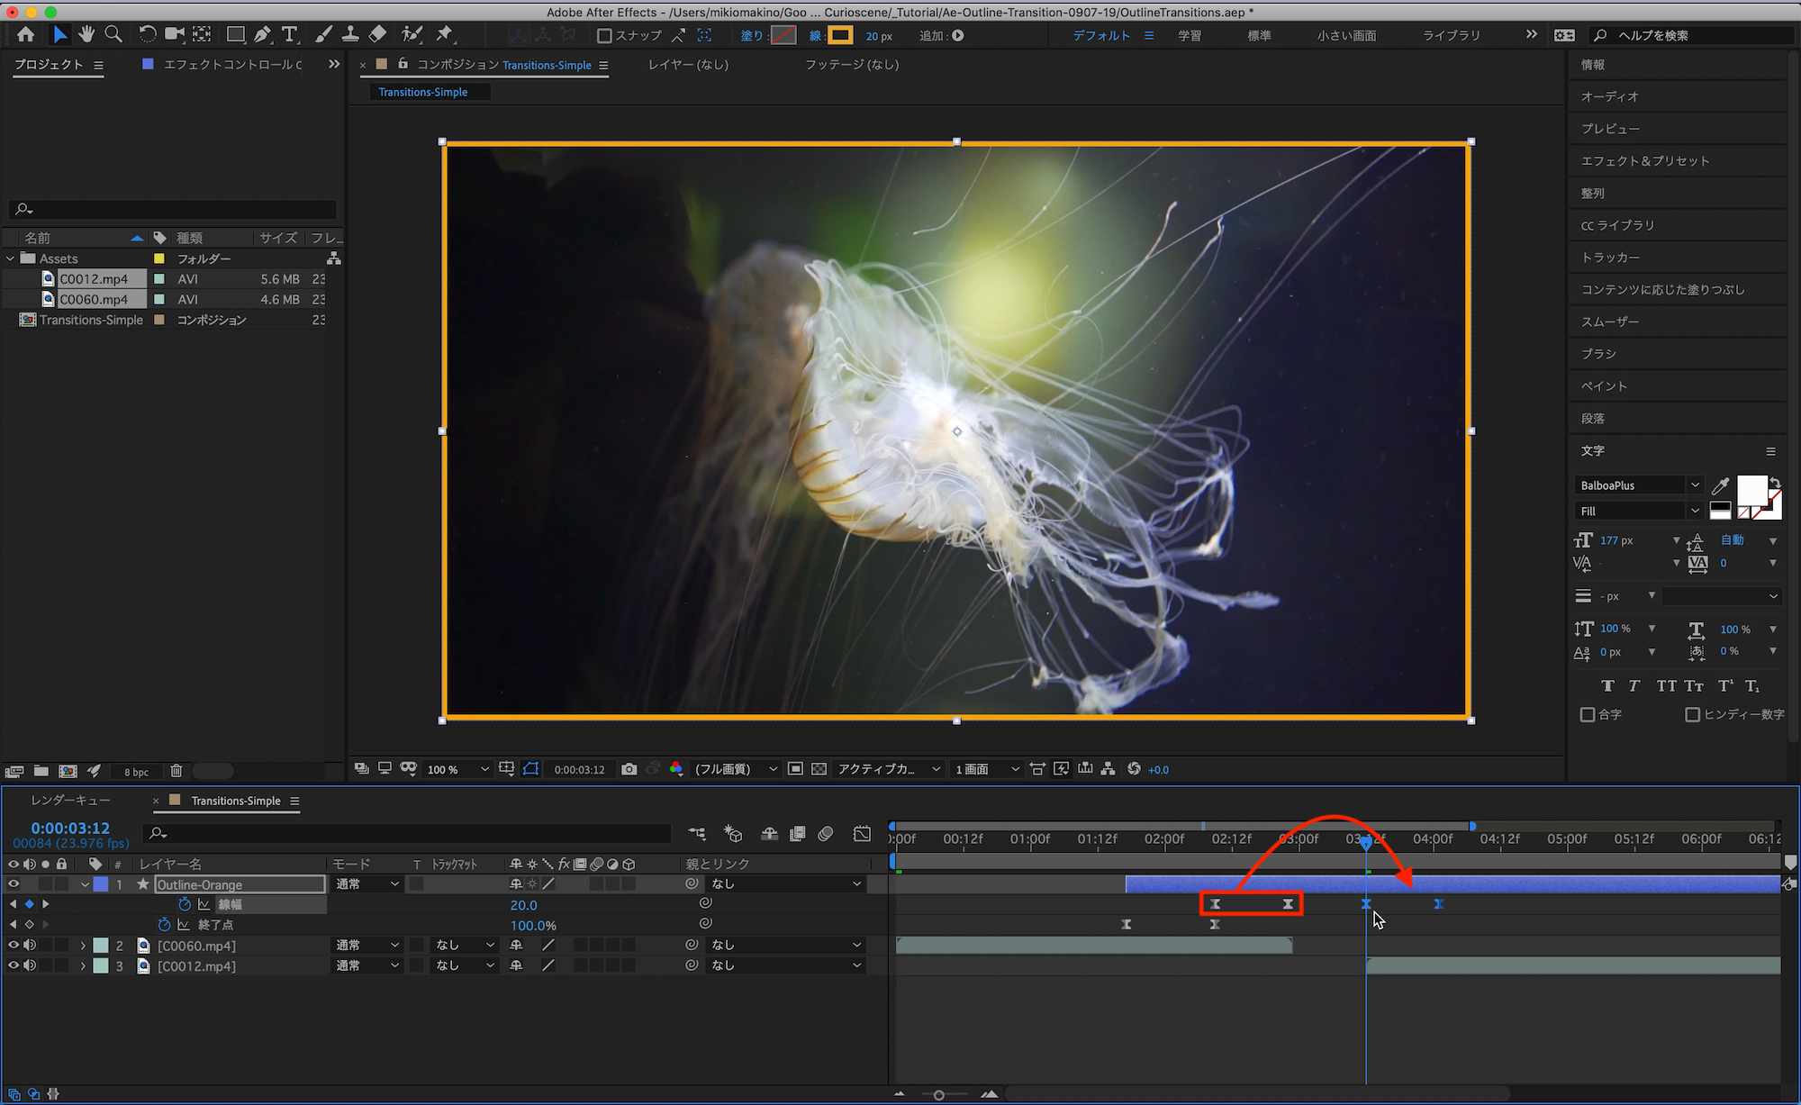The height and width of the screenshot is (1105, 1801).
Task: Click the stroke color swatch
Action: coord(840,36)
